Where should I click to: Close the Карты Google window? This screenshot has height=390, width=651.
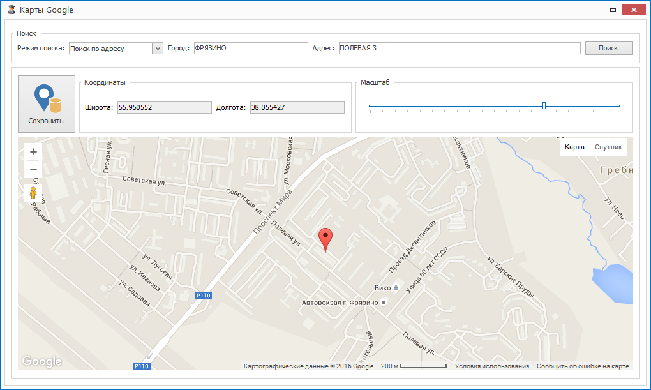point(634,10)
